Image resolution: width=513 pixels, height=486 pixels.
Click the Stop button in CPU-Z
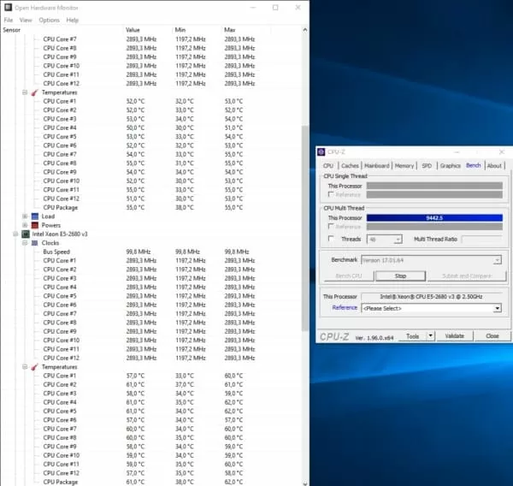[x=400, y=276]
